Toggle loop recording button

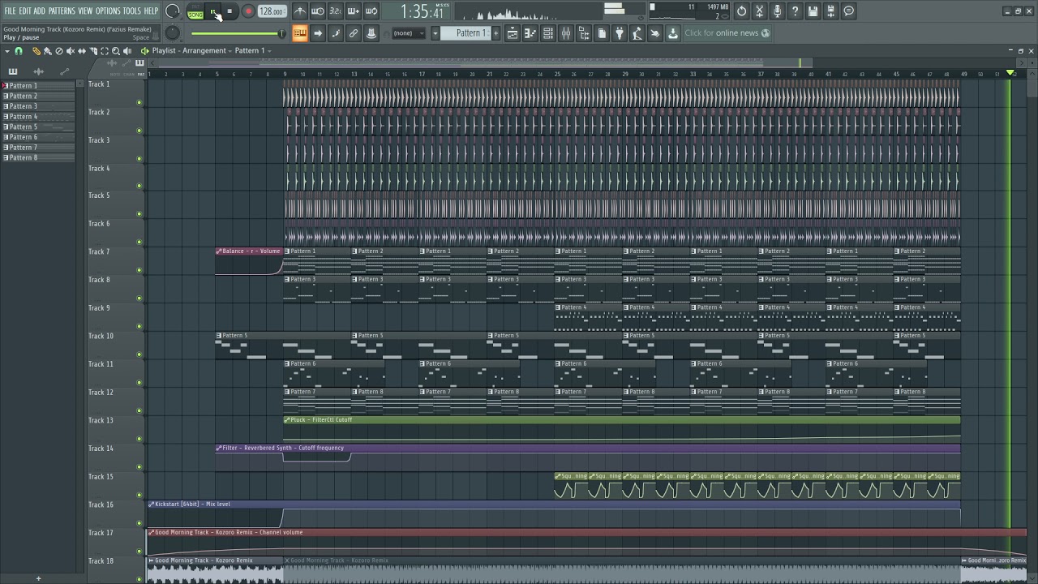click(x=371, y=11)
